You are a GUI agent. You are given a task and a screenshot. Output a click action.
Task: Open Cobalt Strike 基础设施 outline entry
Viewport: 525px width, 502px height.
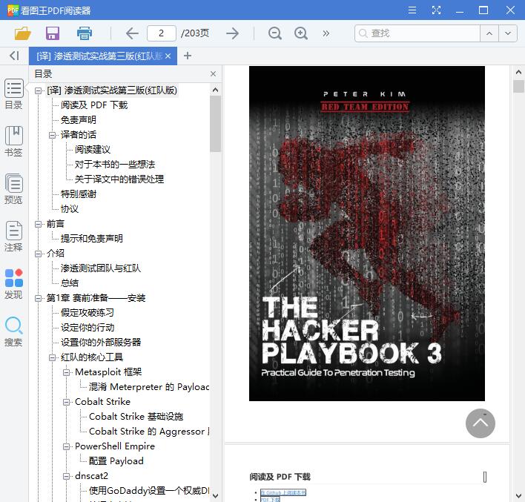click(136, 417)
